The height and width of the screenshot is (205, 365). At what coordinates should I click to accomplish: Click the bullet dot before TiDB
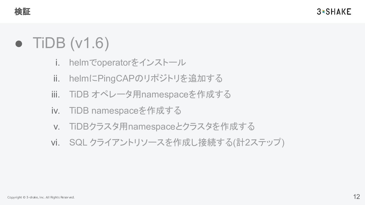pos(19,44)
